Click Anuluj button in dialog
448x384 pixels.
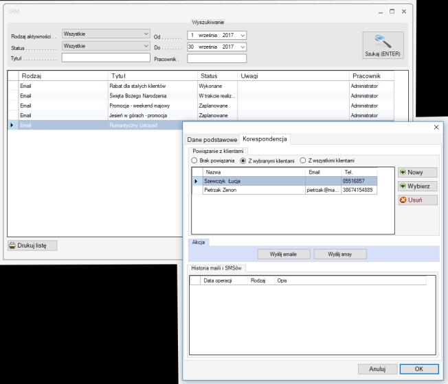(377, 369)
